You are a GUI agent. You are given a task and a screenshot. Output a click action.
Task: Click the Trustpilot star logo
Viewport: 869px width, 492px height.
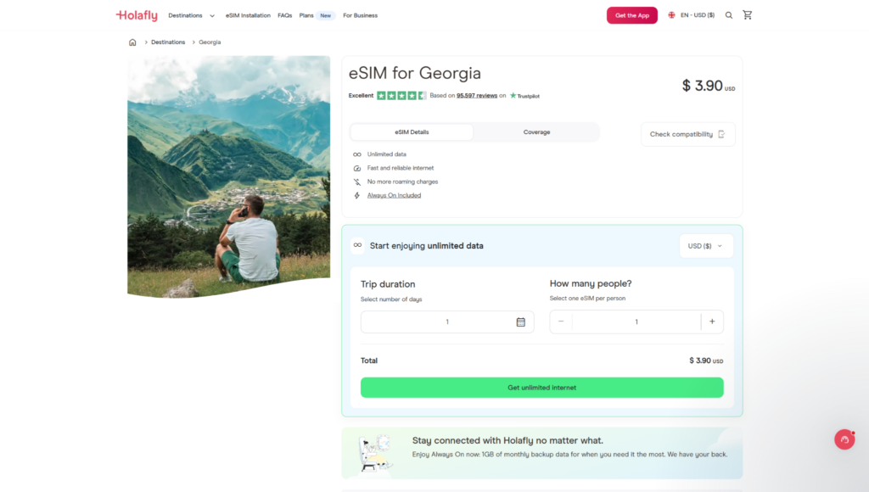click(513, 95)
